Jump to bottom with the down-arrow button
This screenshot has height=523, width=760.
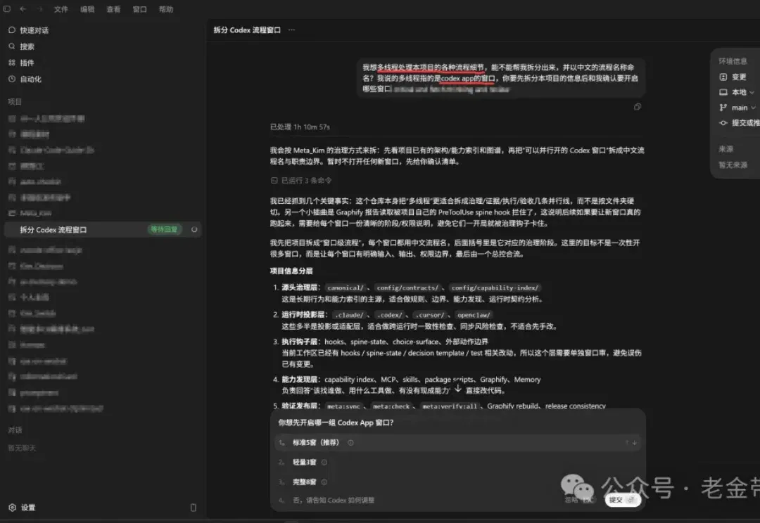click(458, 389)
